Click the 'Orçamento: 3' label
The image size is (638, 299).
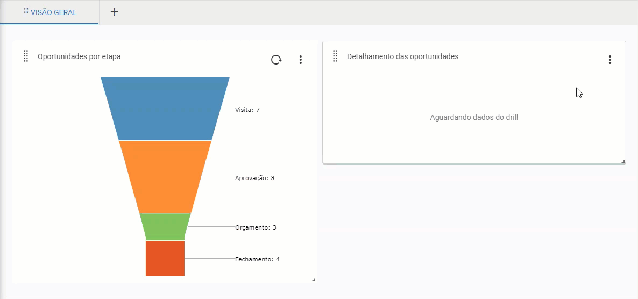click(256, 227)
